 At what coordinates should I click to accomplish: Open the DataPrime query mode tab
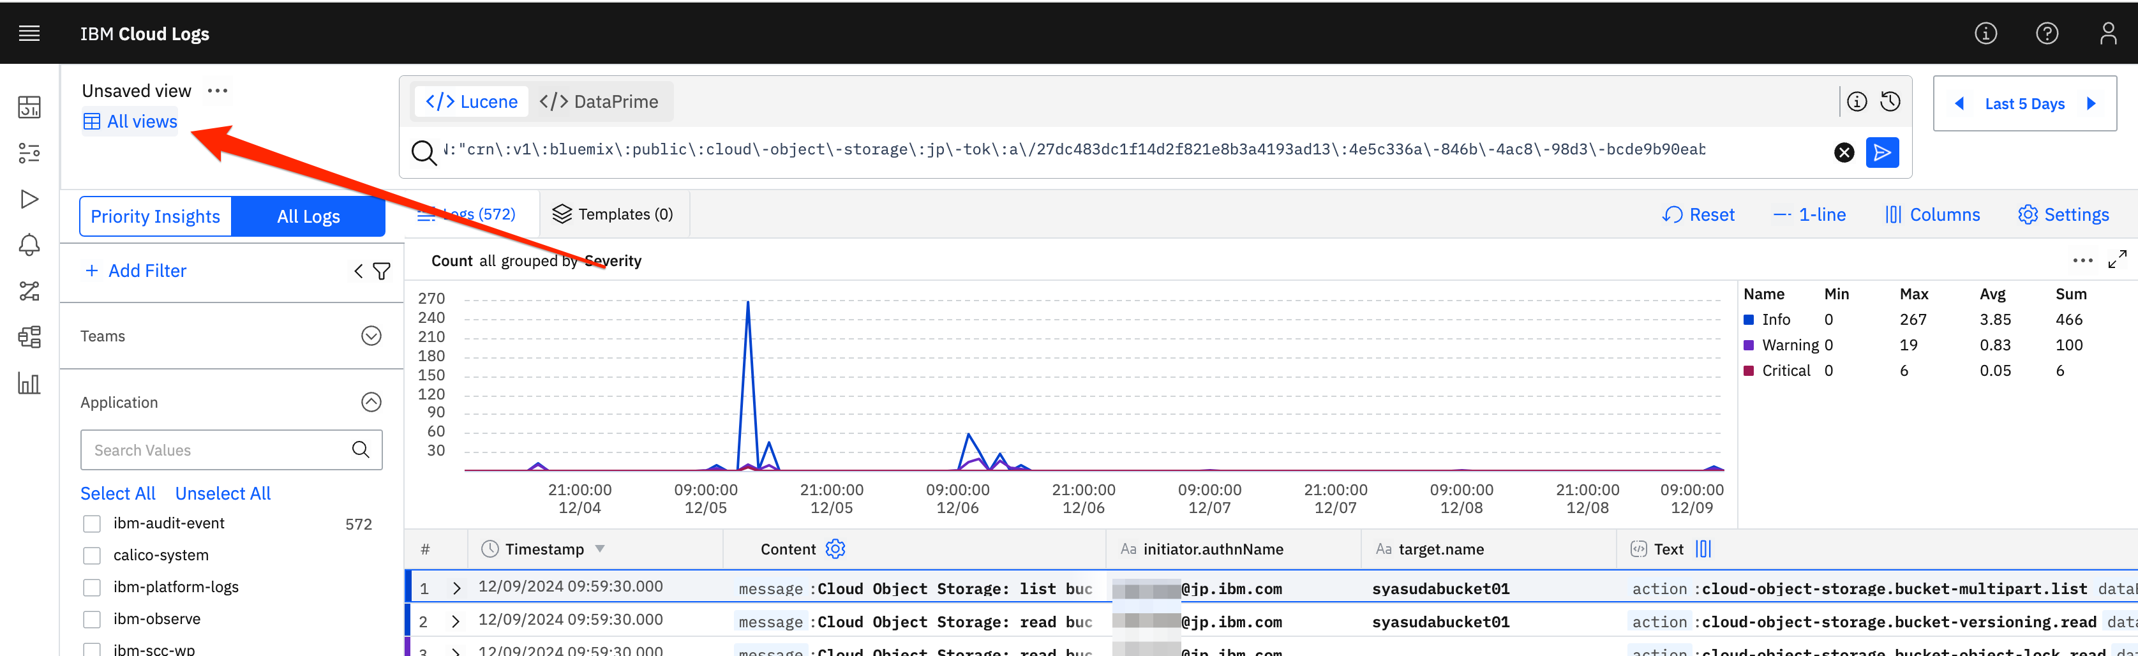point(600,100)
